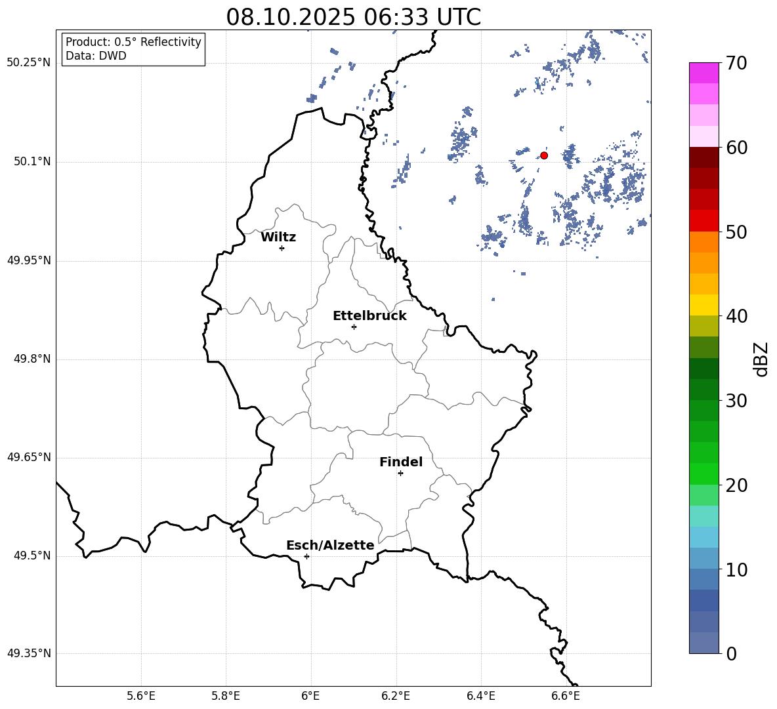This screenshot has height=709, width=777.
Task: Click the timestamp title 08.10.2025 06:33 UTC
Action: 353,17
